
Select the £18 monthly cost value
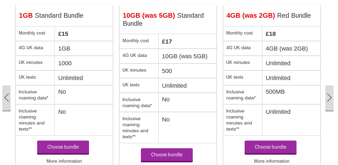[x=270, y=34]
